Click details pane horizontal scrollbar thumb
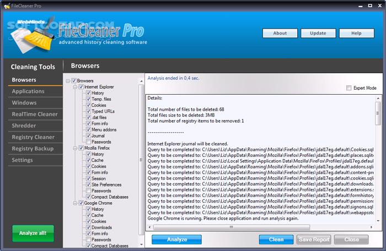 (x=232, y=227)
